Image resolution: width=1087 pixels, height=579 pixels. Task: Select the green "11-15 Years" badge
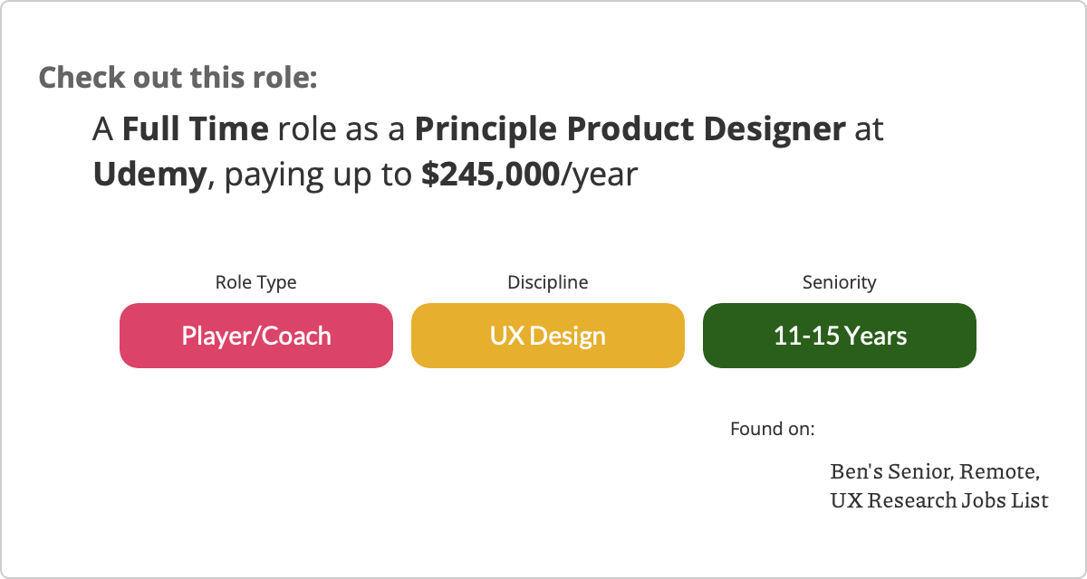(x=840, y=336)
